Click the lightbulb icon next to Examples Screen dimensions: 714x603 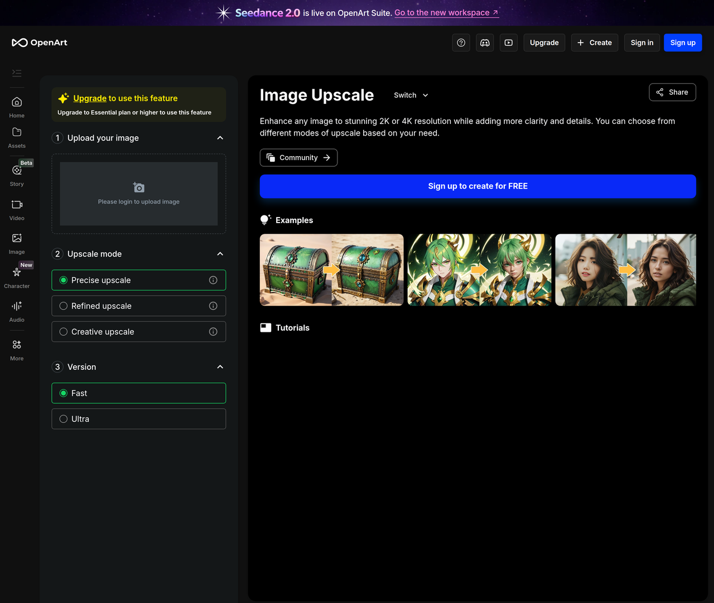[266, 220]
